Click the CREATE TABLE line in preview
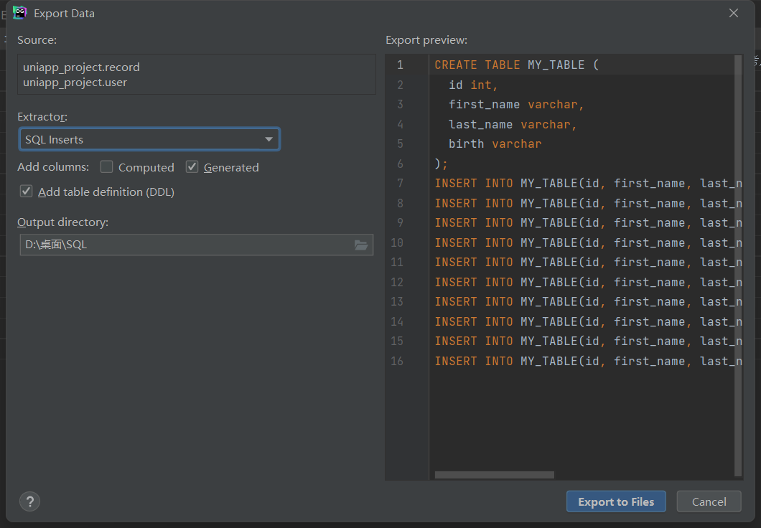The image size is (761, 528). click(516, 65)
